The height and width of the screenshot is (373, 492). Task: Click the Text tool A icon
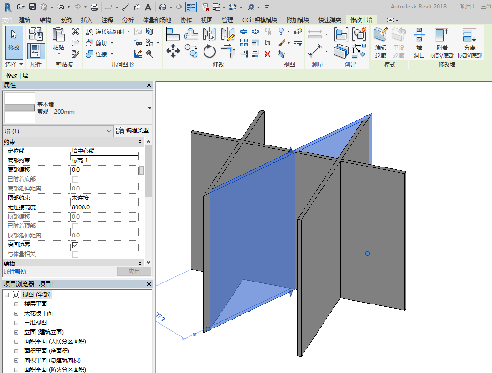click(x=148, y=7)
